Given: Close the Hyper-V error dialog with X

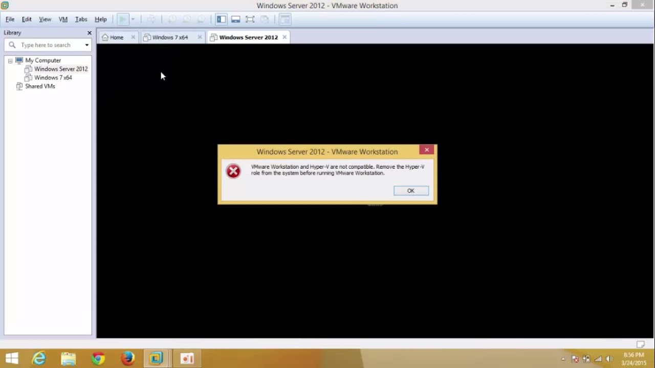Looking at the screenshot, I should tap(427, 150).
